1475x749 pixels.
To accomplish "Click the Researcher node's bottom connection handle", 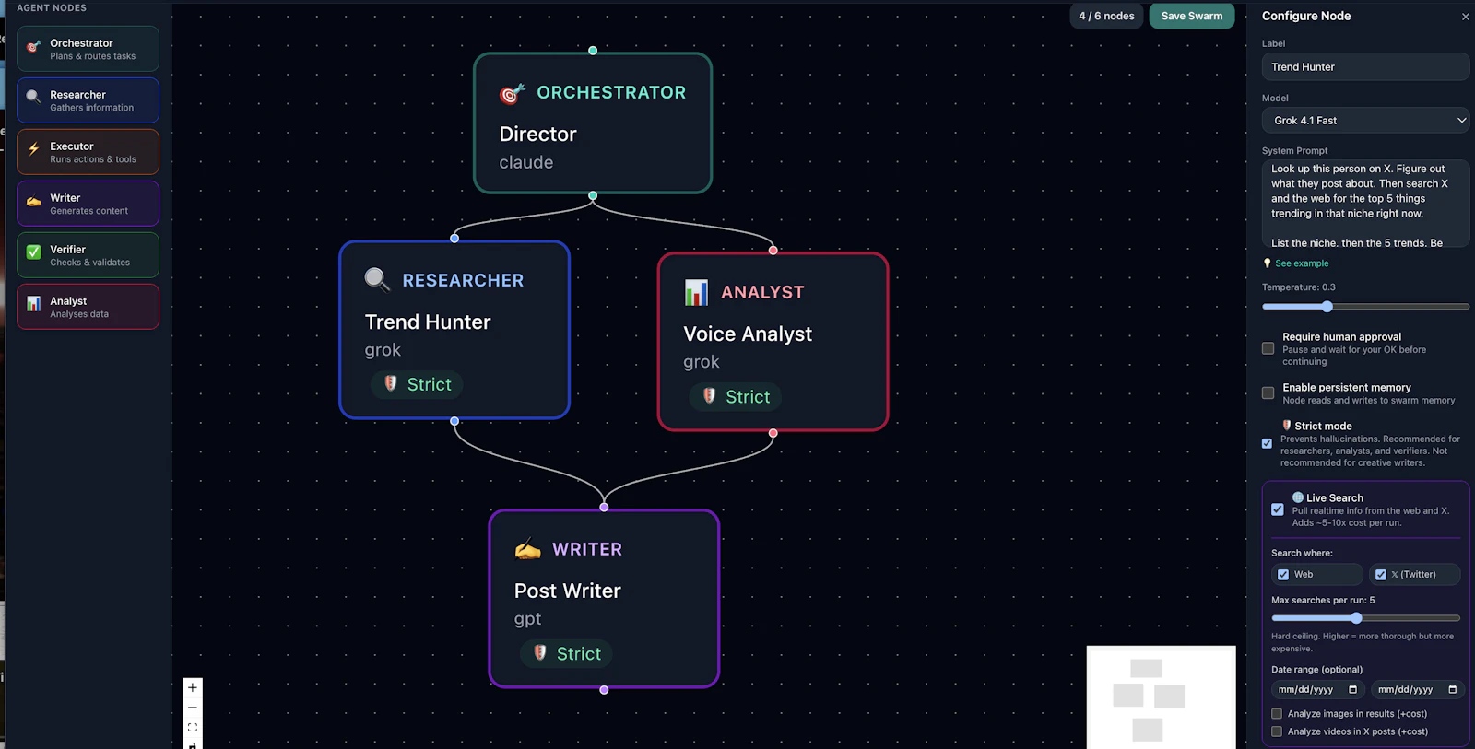I will click(x=454, y=421).
